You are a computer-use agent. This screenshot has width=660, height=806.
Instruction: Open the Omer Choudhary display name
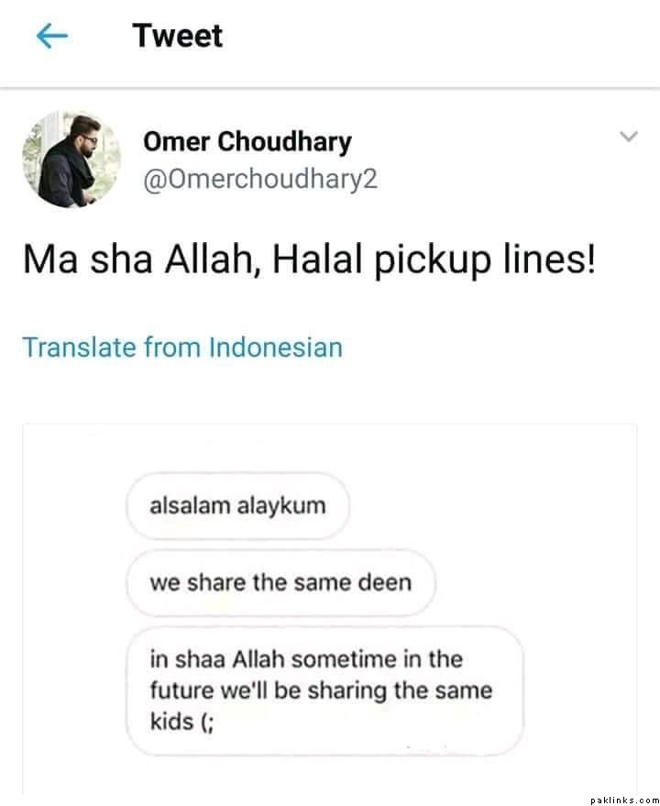(x=247, y=142)
